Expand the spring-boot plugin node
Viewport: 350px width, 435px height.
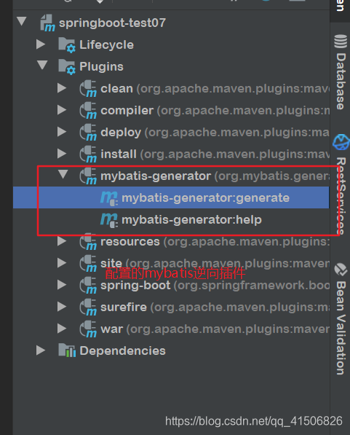[x=62, y=285]
